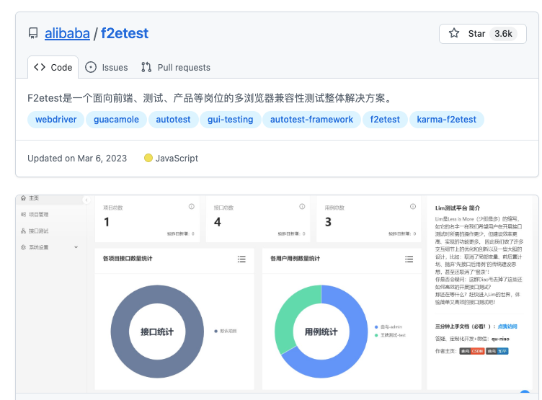542x400 pixels.
Task: Star the f2etest repository
Action: click(483, 34)
